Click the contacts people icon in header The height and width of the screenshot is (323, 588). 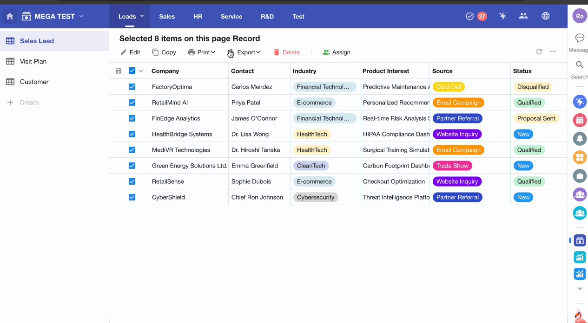[x=523, y=16]
